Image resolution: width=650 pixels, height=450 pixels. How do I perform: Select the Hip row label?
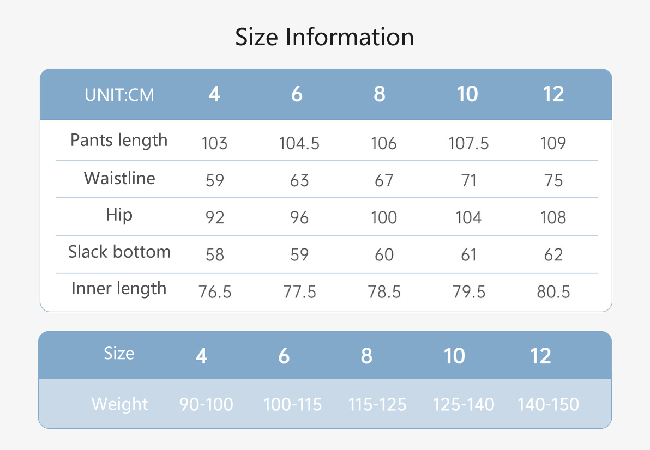119,215
